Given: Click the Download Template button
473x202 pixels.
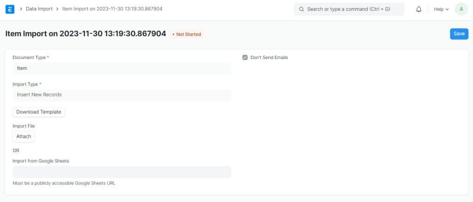Looking at the screenshot, I should 39,112.
